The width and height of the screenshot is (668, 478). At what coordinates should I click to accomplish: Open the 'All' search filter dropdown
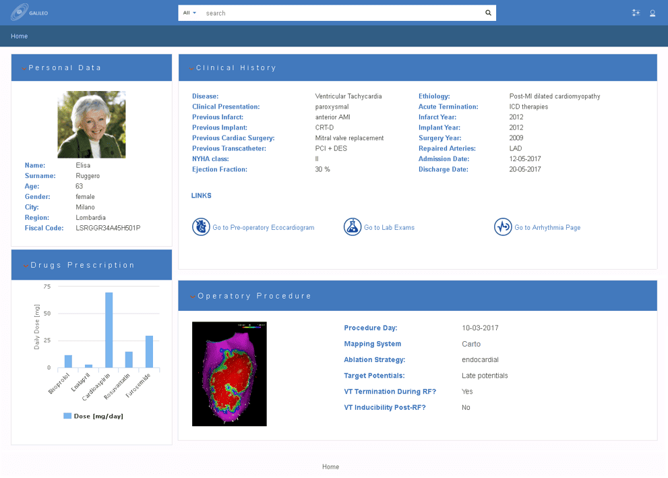[190, 13]
